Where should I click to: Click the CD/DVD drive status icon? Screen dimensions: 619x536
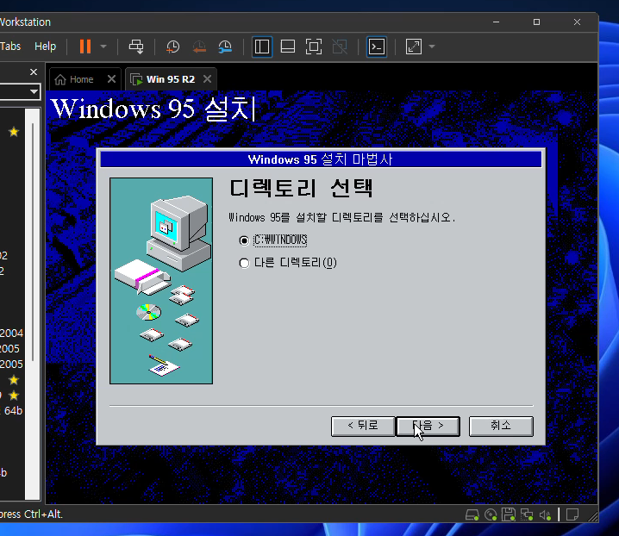(491, 514)
